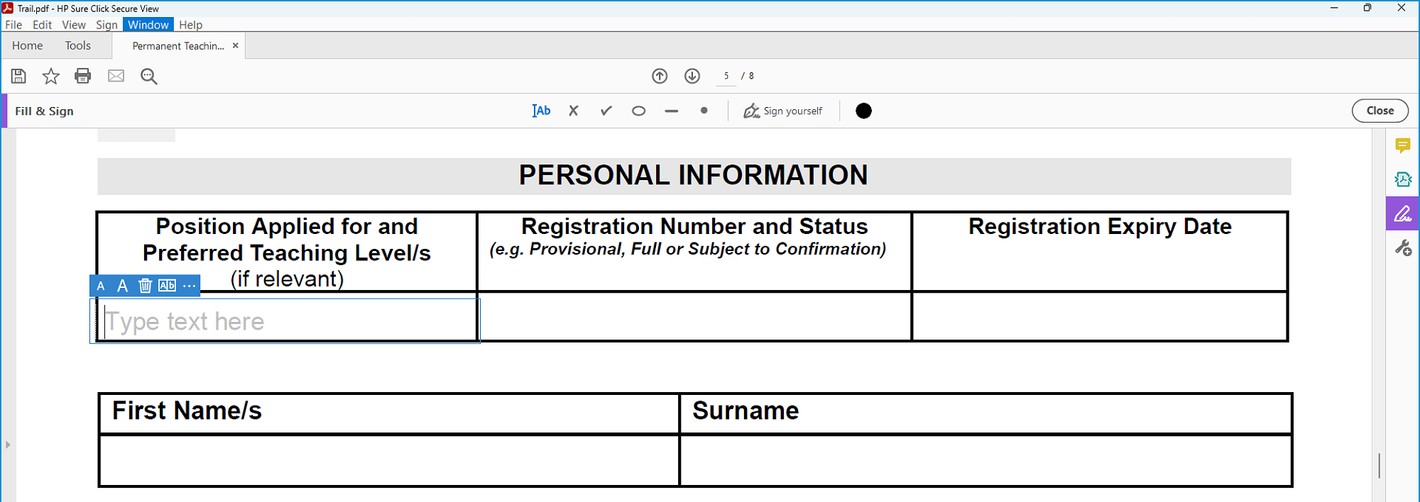The width and height of the screenshot is (1420, 502).
Task: Select the checkmark tool
Action: point(606,111)
